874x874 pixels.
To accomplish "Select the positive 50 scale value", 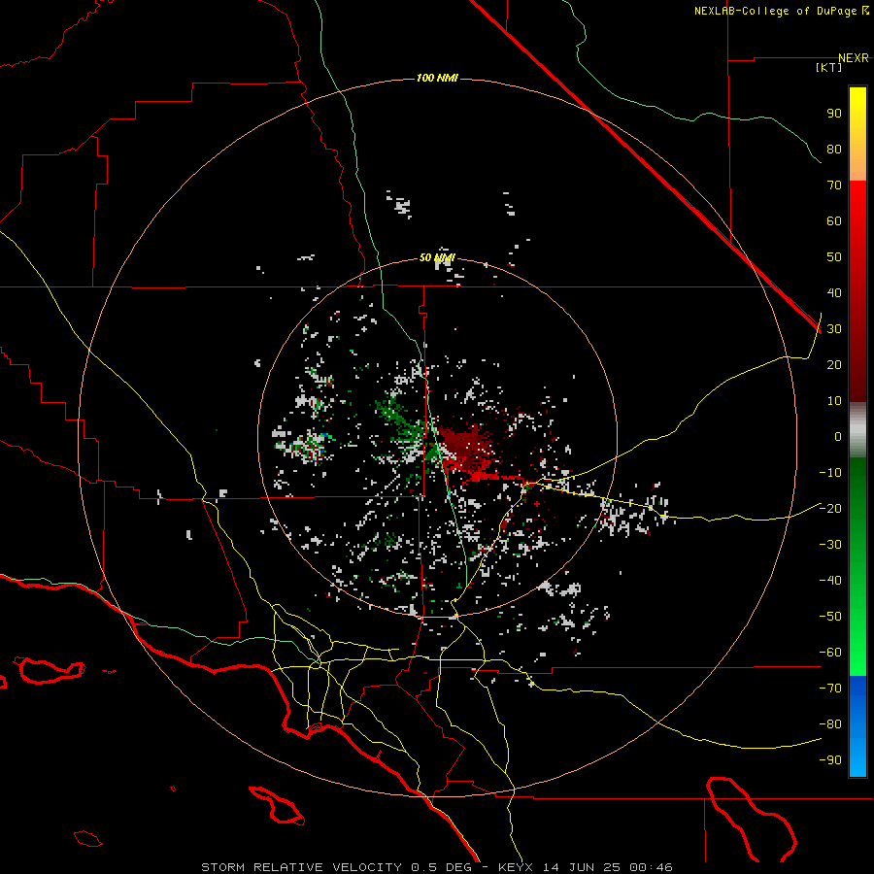I will (x=834, y=257).
